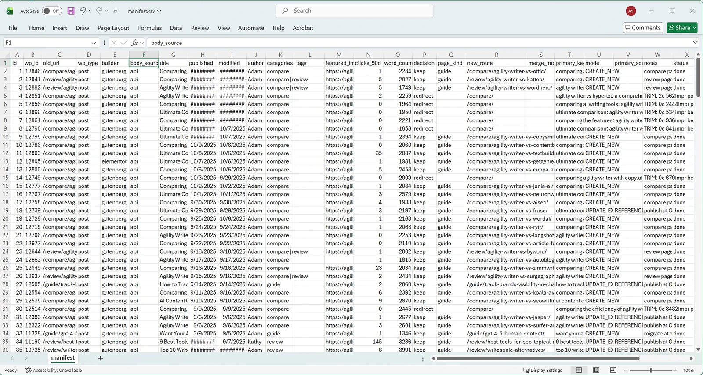Open the Page Layout tab

[113, 28]
